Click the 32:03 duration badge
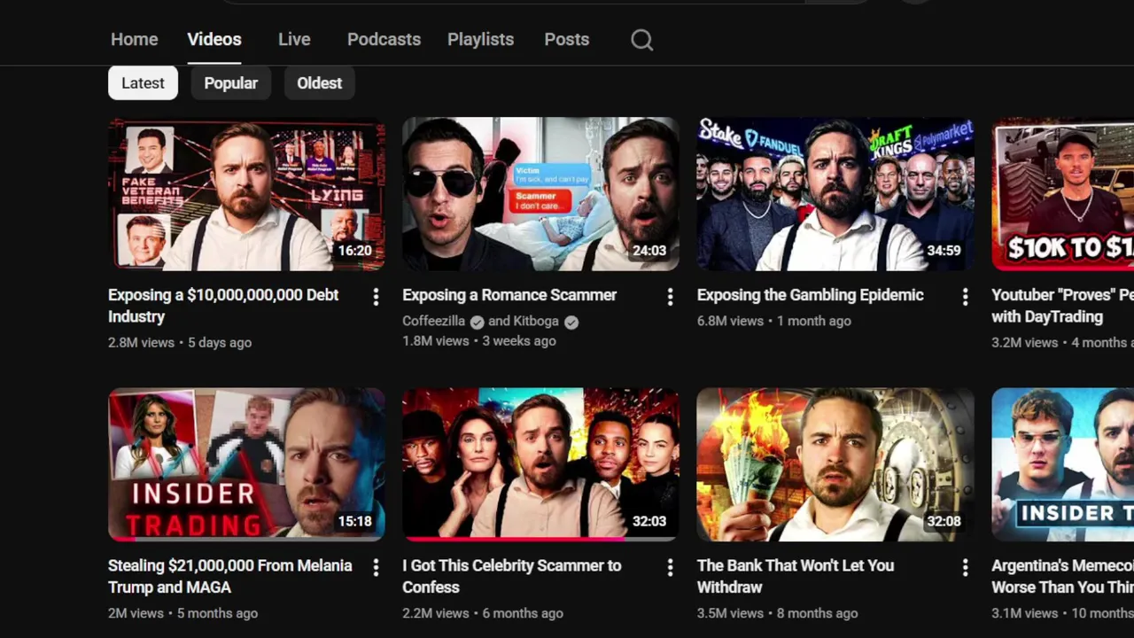Viewport: 1134px width, 638px height. click(649, 521)
